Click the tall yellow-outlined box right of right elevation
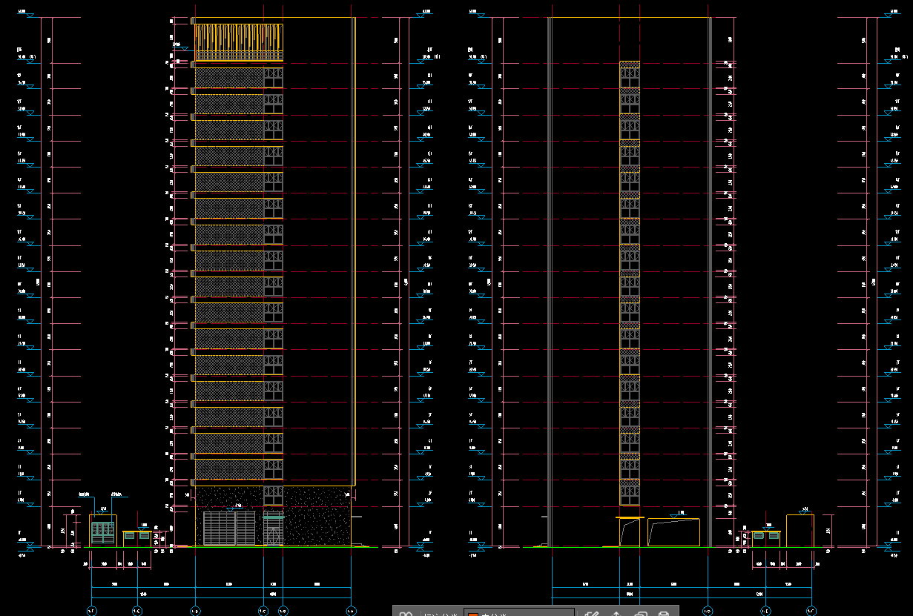This screenshot has width=913, height=616. (x=800, y=531)
